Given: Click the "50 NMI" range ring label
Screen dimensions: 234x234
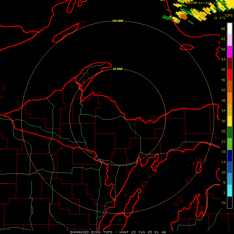Looking at the screenshot, I should click(118, 69).
